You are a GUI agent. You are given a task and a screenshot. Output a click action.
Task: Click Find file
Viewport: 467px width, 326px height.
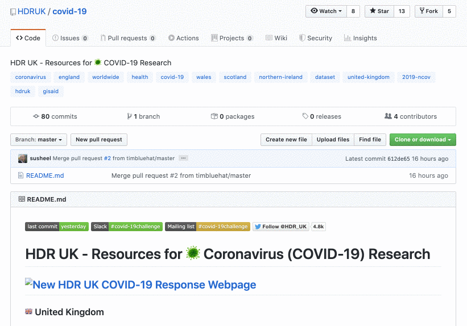(x=370, y=140)
